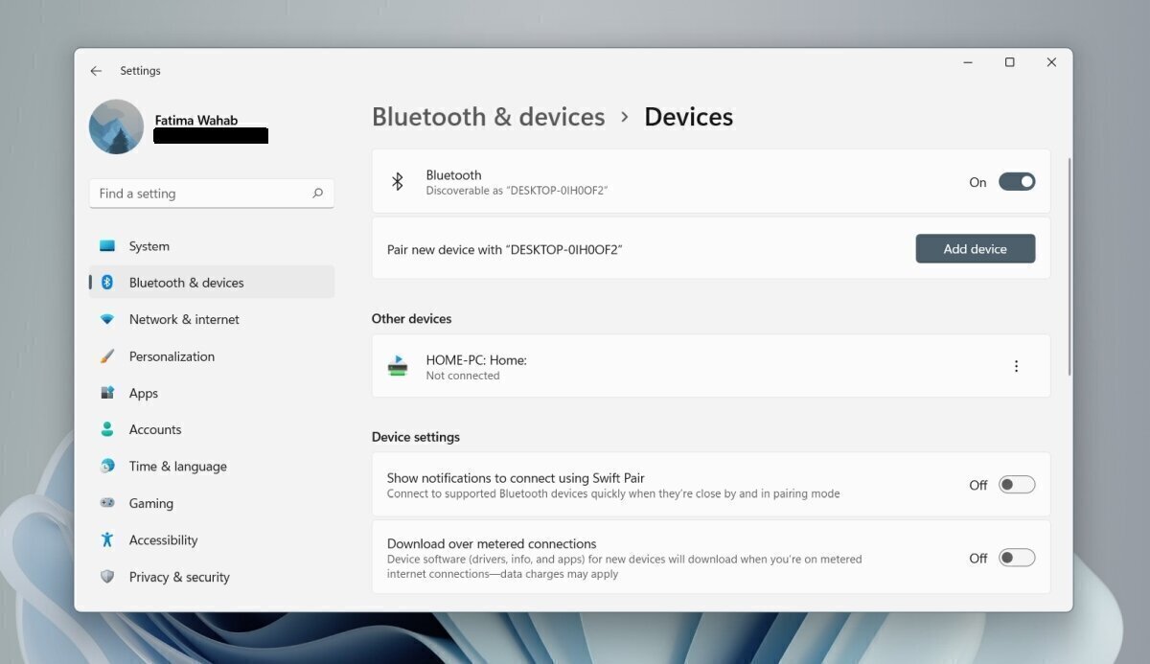Select the Accounts person icon
Image resolution: width=1150 pixels, height=664 pixels.
coord(107,429)
